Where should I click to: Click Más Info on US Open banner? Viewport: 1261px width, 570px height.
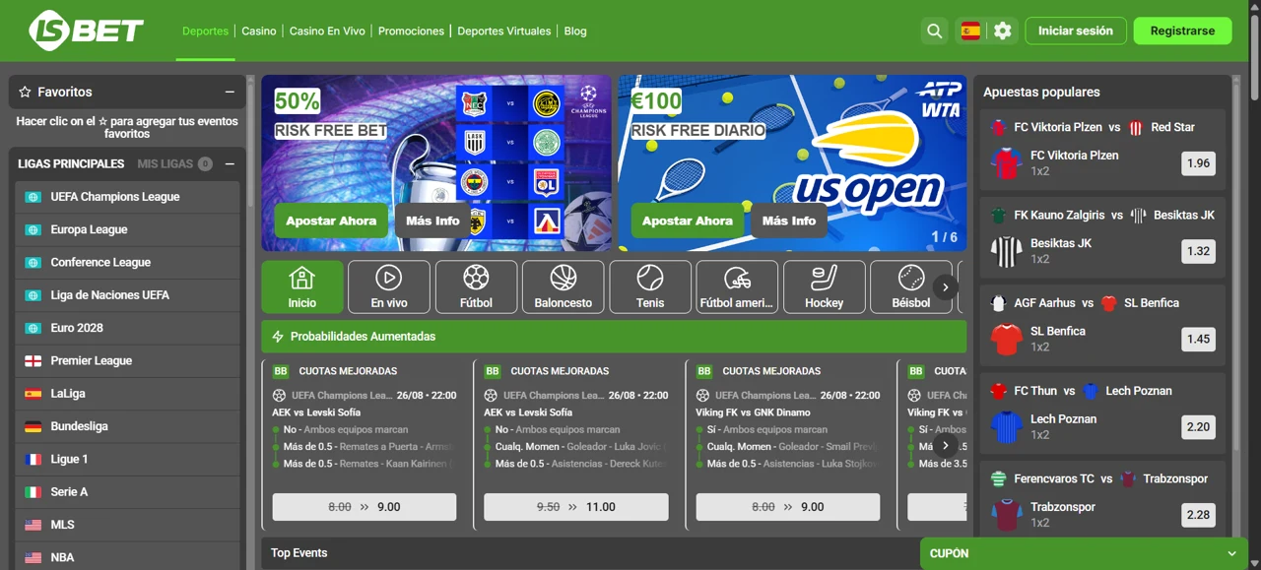789,221
